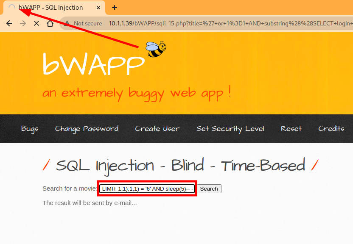Click the URL in the address bar
Image resolution: width=353 pixels, height=244 pixels.
click(230, 23)
